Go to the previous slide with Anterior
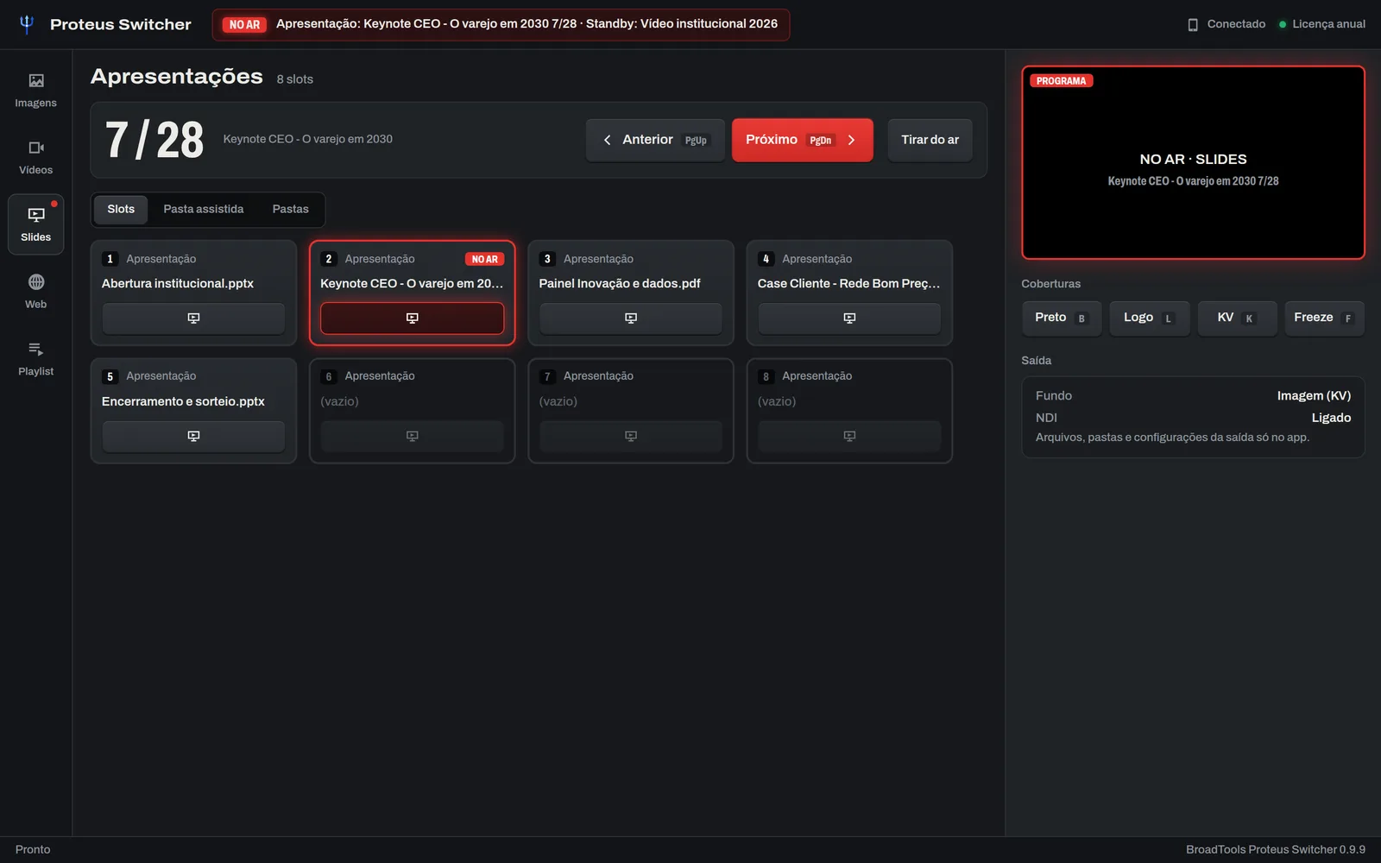 pyautogui.click(x=655, y=140)
